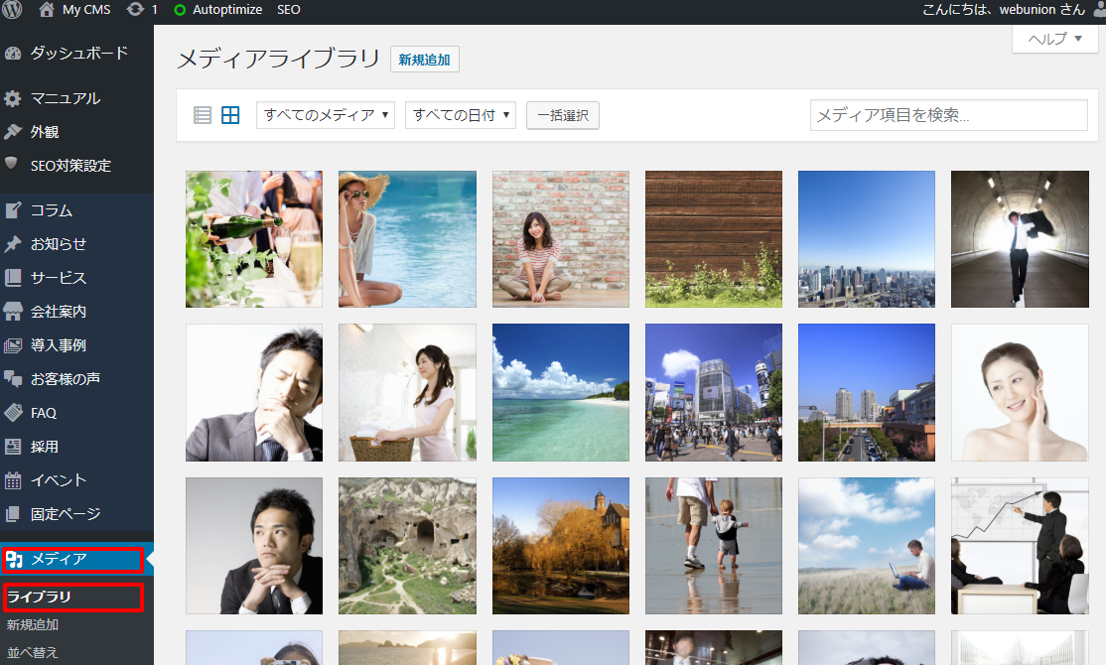Screen dimensions: 1106x665
Task: Select rock cave dwellings thumbnail
Action: coord(407,546)
